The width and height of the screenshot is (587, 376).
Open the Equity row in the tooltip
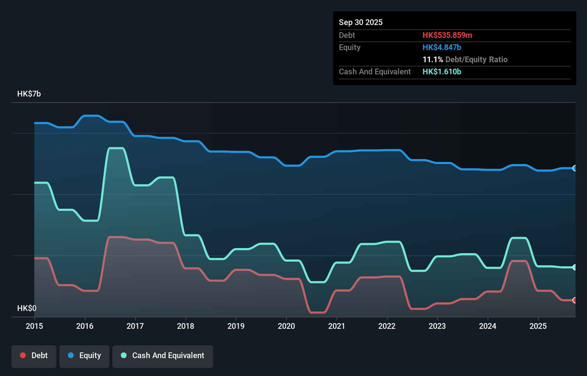click(350, 47)
